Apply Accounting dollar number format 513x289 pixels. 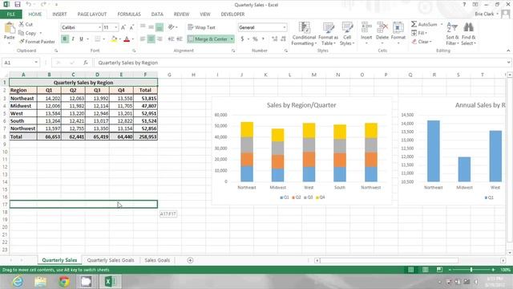(x=242, y=39)
